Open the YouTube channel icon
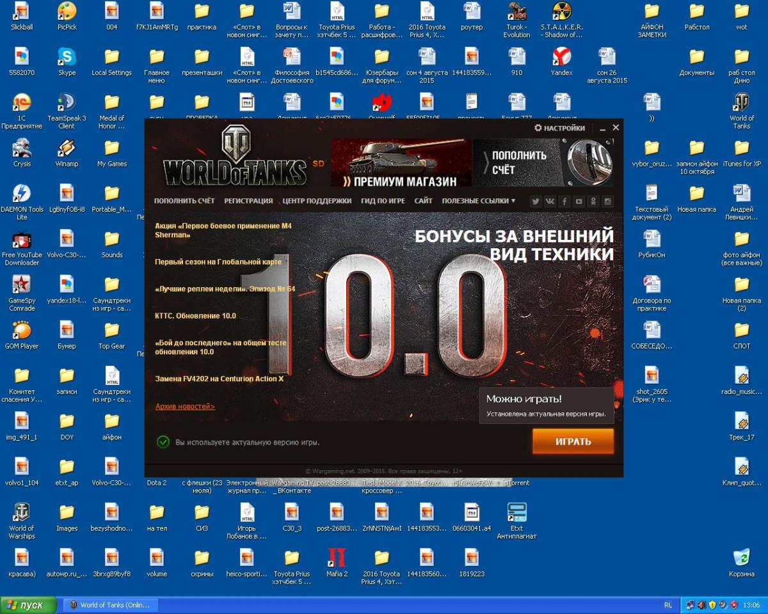The width and height of the screenshot is (768, 614). tap(579, 201)
